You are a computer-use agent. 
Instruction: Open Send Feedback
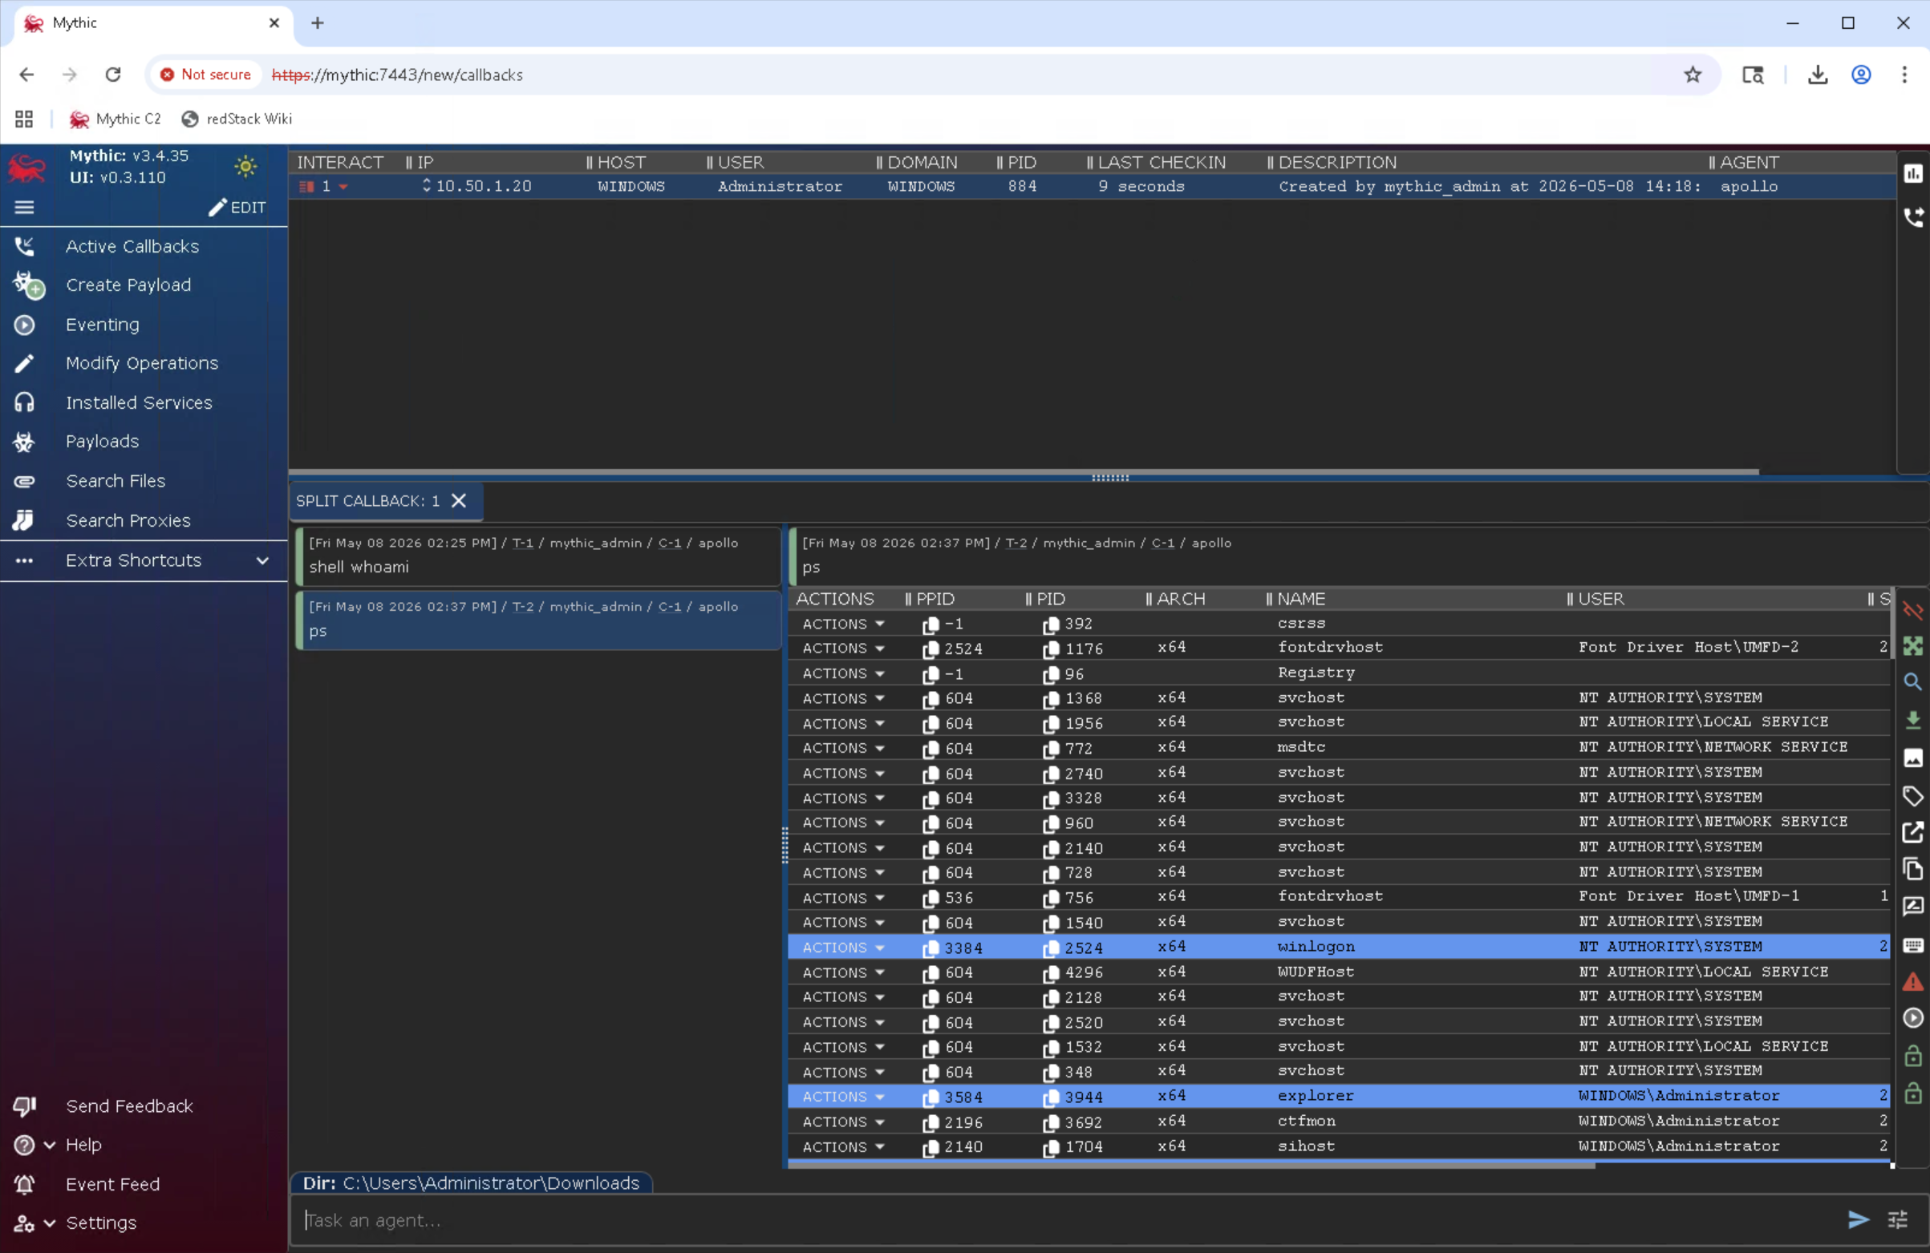129,1106
